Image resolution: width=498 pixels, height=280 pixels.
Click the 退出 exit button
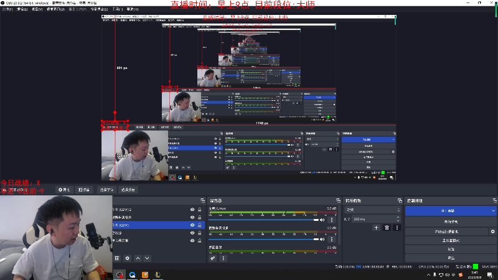pos(451,258)
